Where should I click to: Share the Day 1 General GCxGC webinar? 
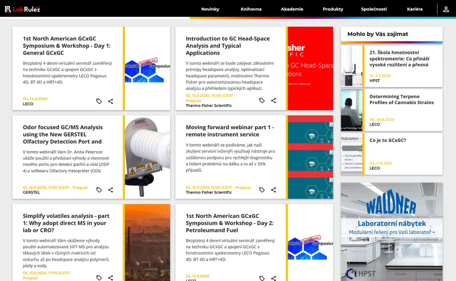(x=111, y=102)
